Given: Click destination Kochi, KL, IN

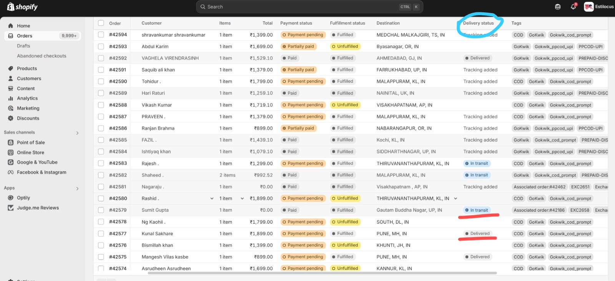Looking at the screenshot, I should click(x=391, y=140).
